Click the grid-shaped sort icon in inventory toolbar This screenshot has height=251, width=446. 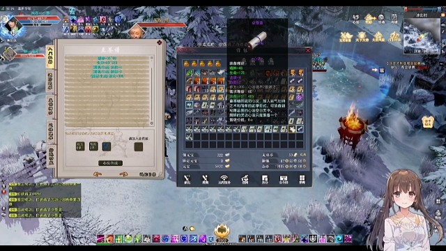tap(302, 179)
